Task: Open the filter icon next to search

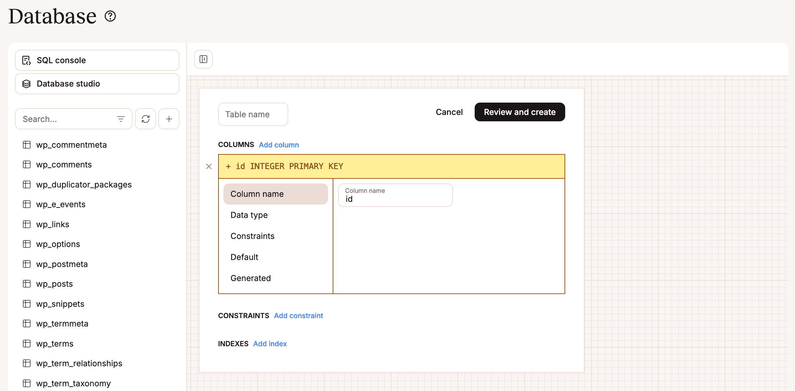Action: 121,119
